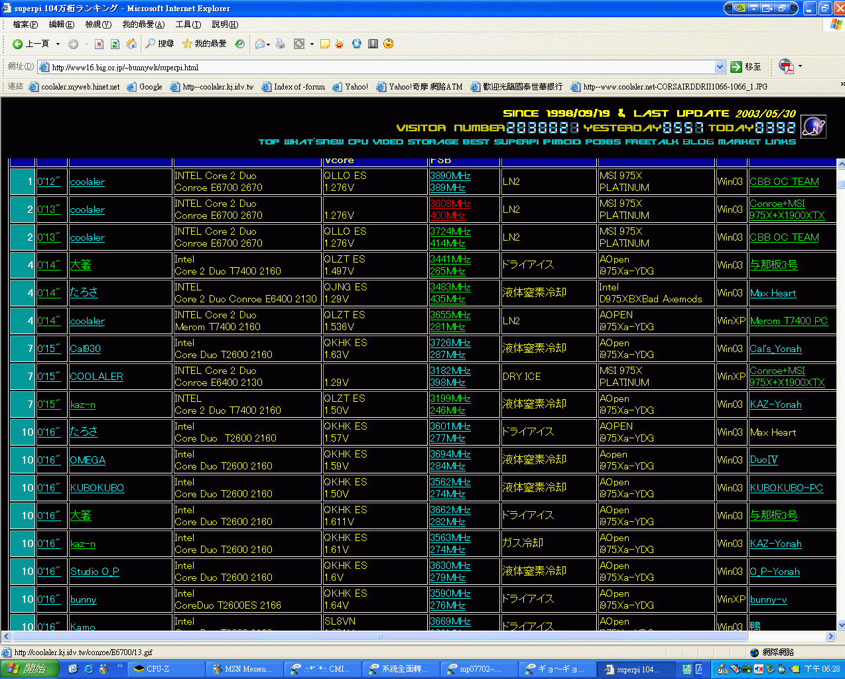This screenshot has height=679, width=845.
Task: Click the Adobe PDF toolbar icon
Action: point(786,66)
